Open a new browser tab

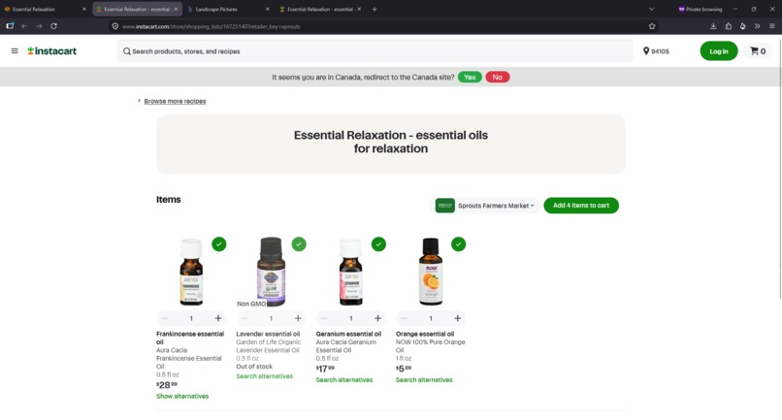pyautogui.click(x=375, y=9)
